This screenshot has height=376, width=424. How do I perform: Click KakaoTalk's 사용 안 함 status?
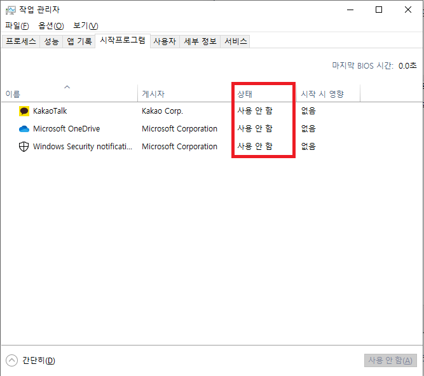point(255,111)
